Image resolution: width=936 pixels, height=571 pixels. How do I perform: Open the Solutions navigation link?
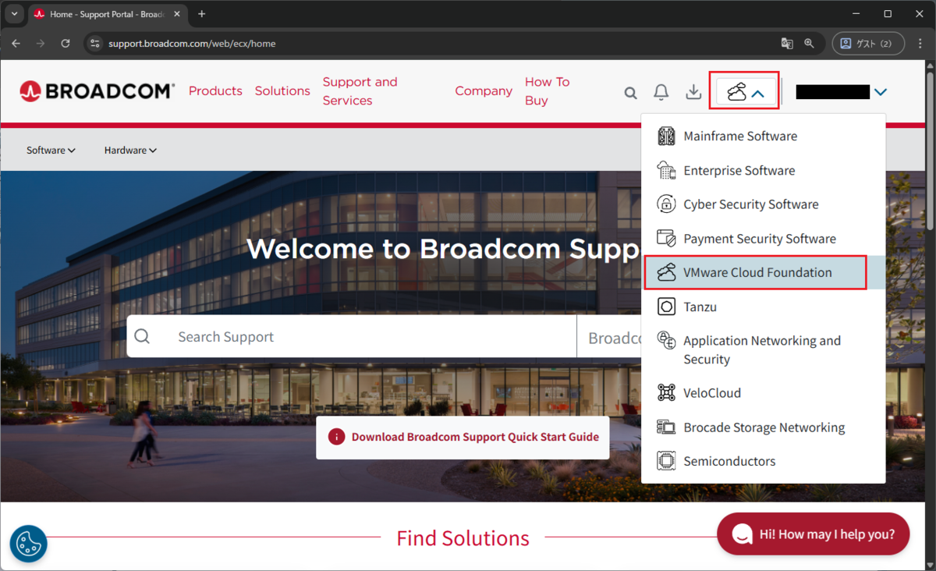point(282,91)
